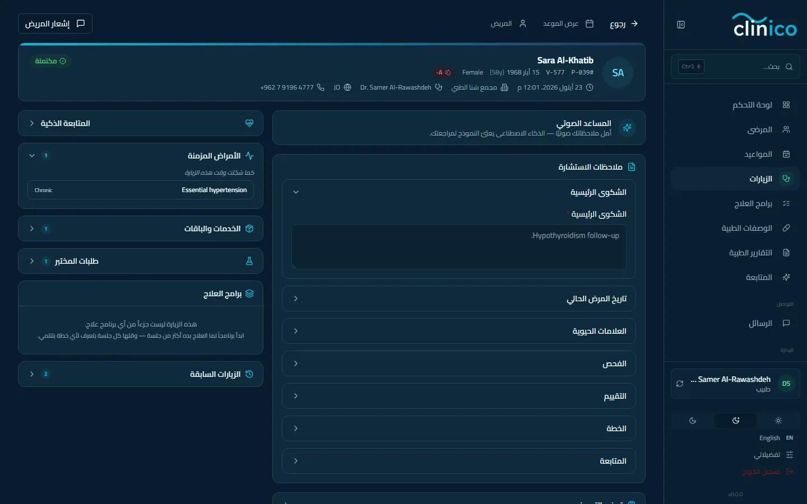Click the Essential hypertension row
Image resolution: width=807 pixels, height=504 pixels.
click(141, 190)
